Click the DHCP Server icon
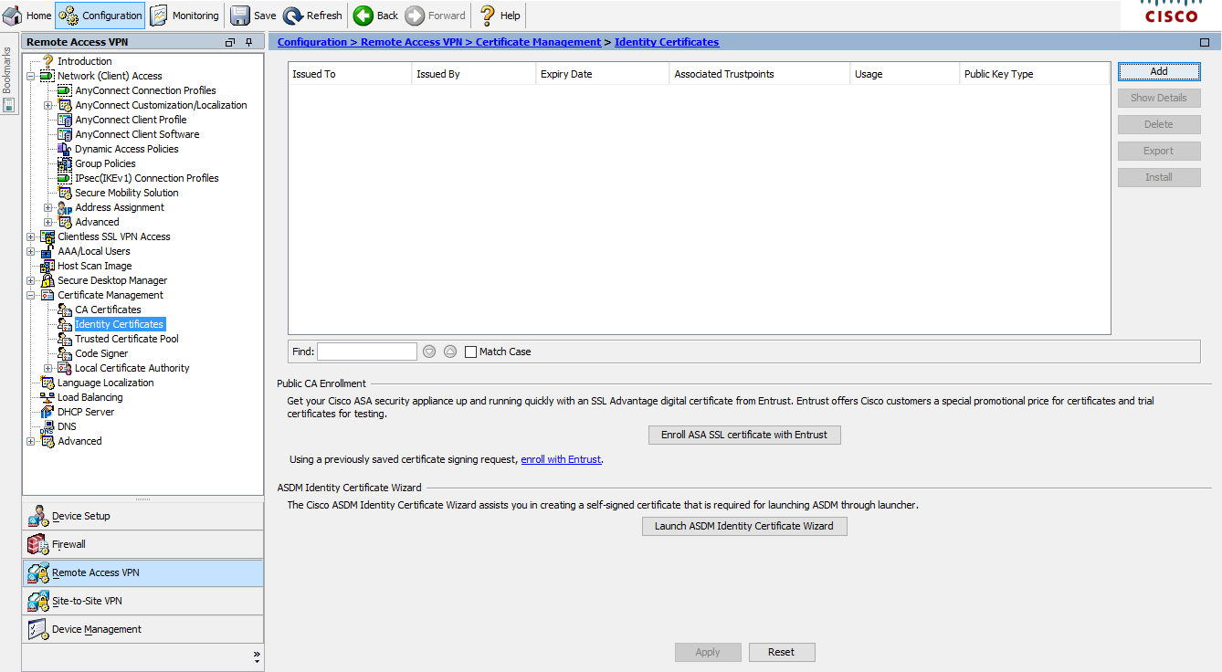 pos(47,412)
